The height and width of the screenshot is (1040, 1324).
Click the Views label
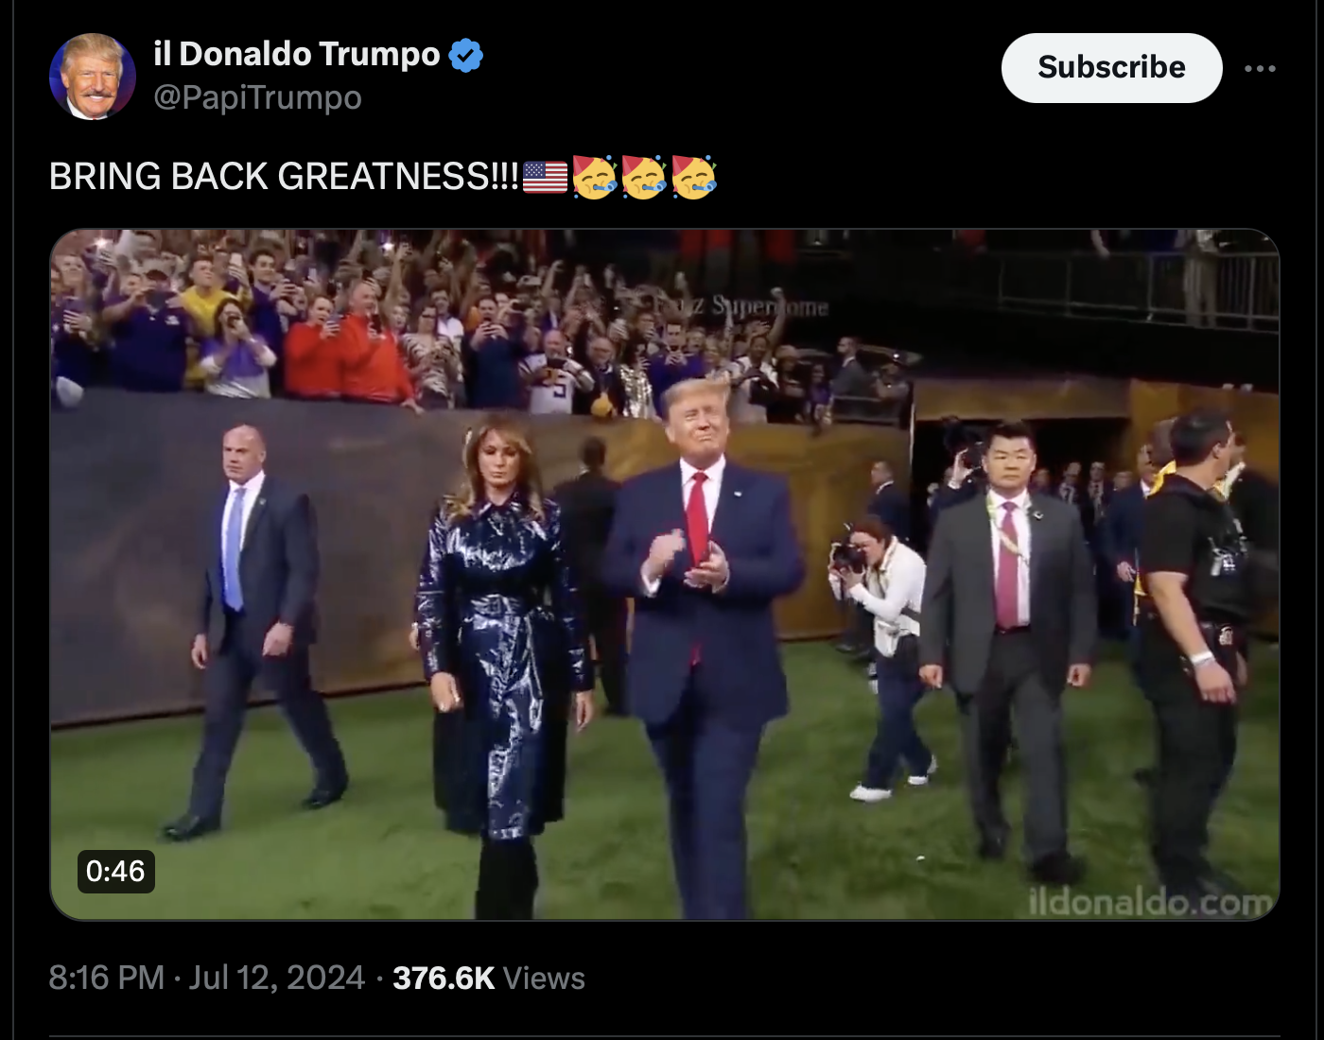pyautogui.click(x=544, y=978)
